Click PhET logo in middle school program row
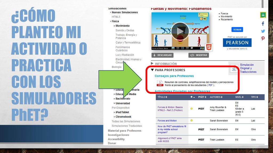This screenshot has width=273, height=153. point(201,129)
